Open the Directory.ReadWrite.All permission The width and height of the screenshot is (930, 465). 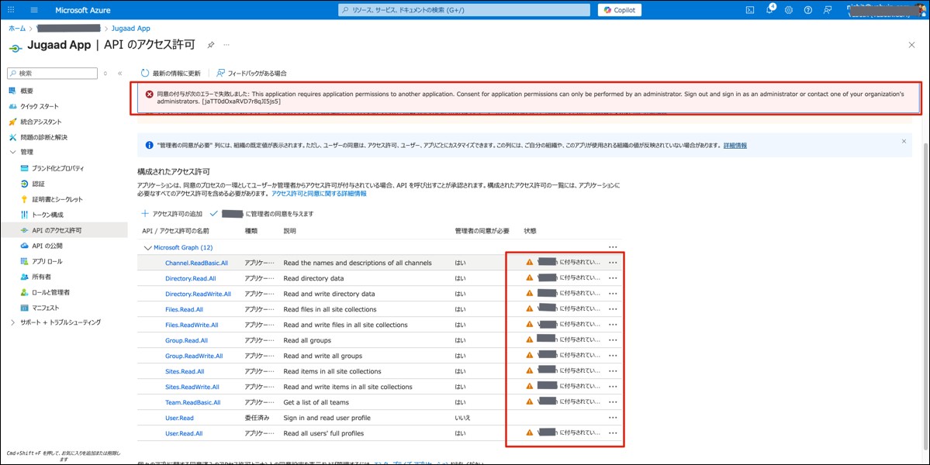point(198,294)
